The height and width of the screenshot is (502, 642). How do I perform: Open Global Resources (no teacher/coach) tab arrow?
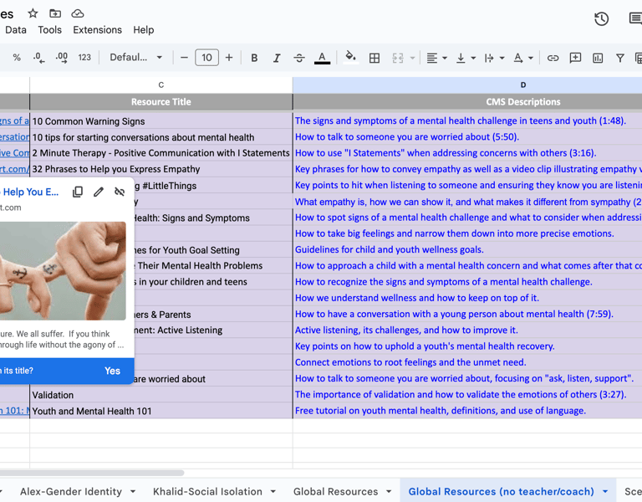[x=605, y=491]
